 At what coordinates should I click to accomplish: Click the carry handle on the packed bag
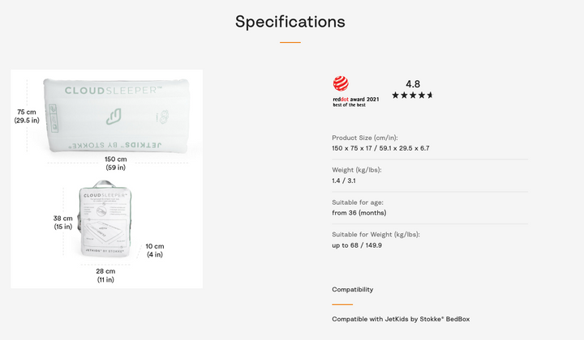pyautogui.click(x=105, y=185)
